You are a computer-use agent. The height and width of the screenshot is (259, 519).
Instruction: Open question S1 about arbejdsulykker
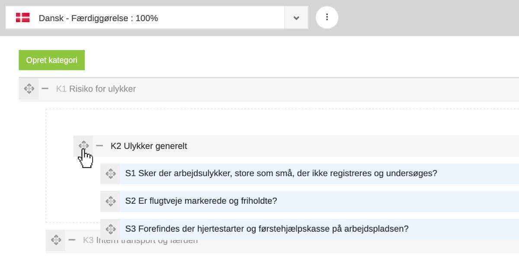(281, 174)
